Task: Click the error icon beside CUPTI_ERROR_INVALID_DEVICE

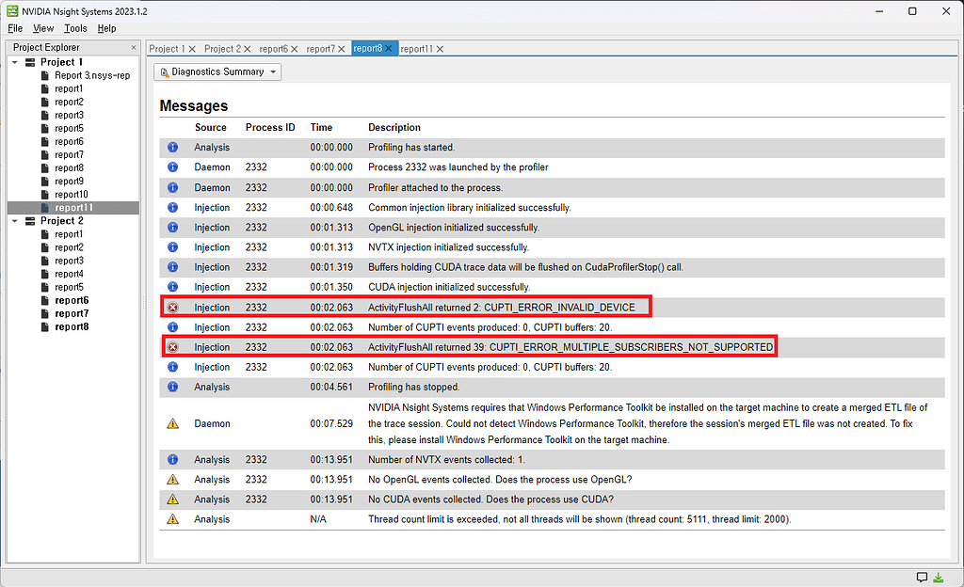Action: 172,308
